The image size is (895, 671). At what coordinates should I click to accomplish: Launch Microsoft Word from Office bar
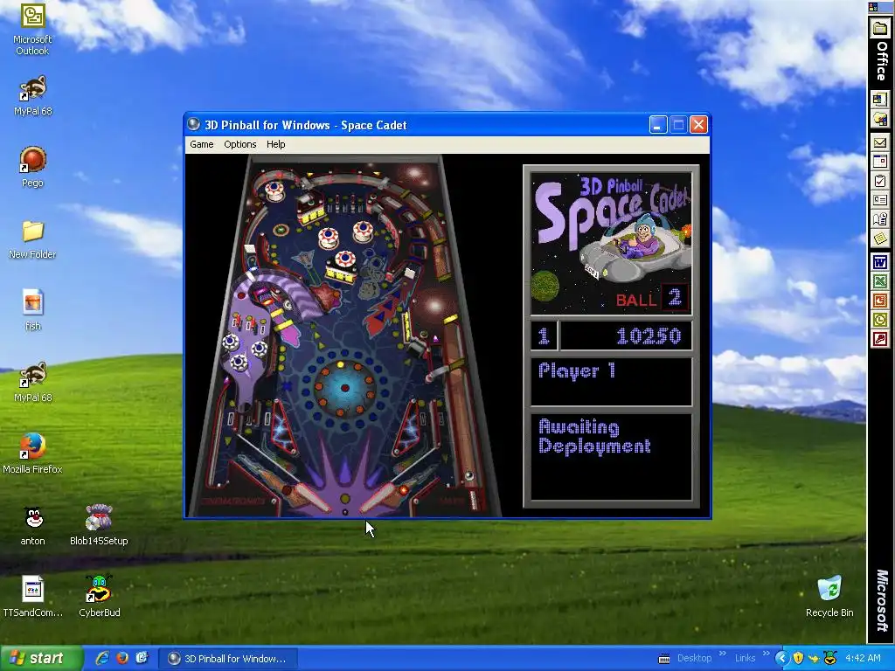click(879, 262)
